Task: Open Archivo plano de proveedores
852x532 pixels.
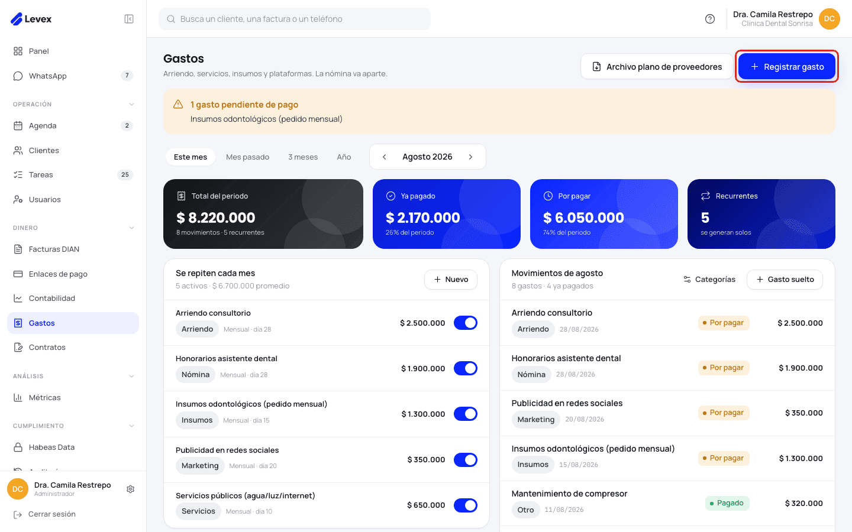Action: [657, 67]
